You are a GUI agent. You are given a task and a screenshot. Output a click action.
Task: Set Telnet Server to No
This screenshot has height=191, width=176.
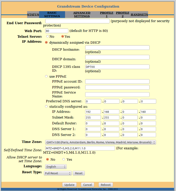pos(48,36)
